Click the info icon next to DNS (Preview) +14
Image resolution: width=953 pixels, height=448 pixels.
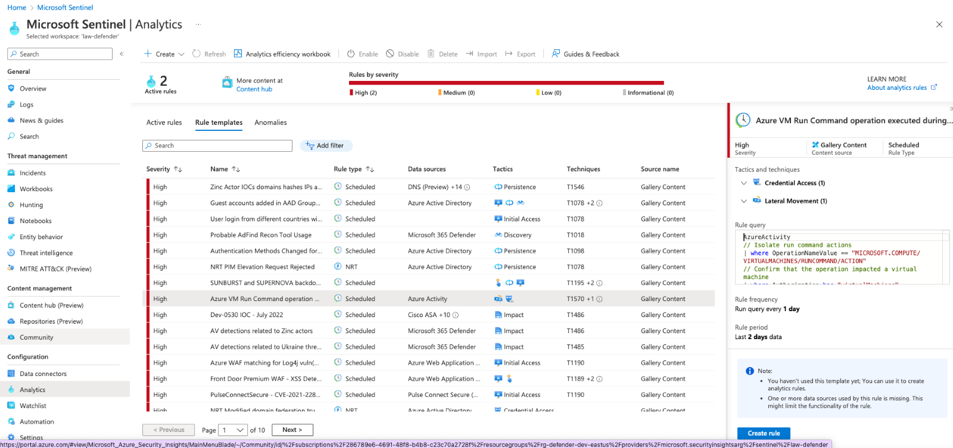(467, 187)
